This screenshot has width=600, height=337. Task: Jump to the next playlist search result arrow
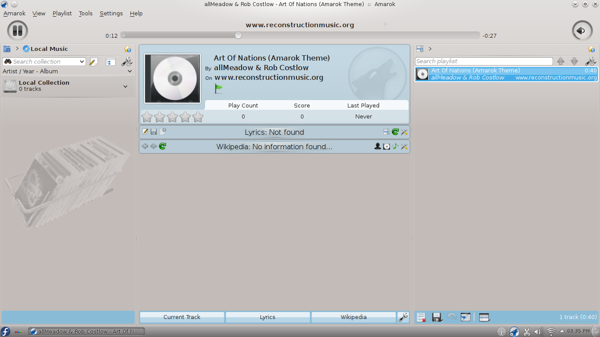click(574, 61)
